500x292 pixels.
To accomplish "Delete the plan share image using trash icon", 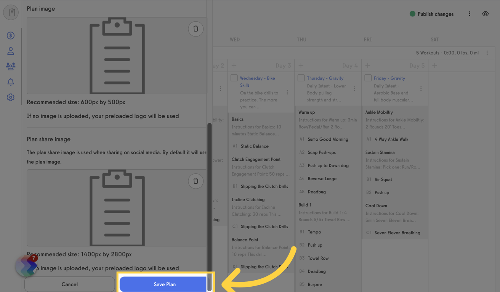I will click(196, 181).
